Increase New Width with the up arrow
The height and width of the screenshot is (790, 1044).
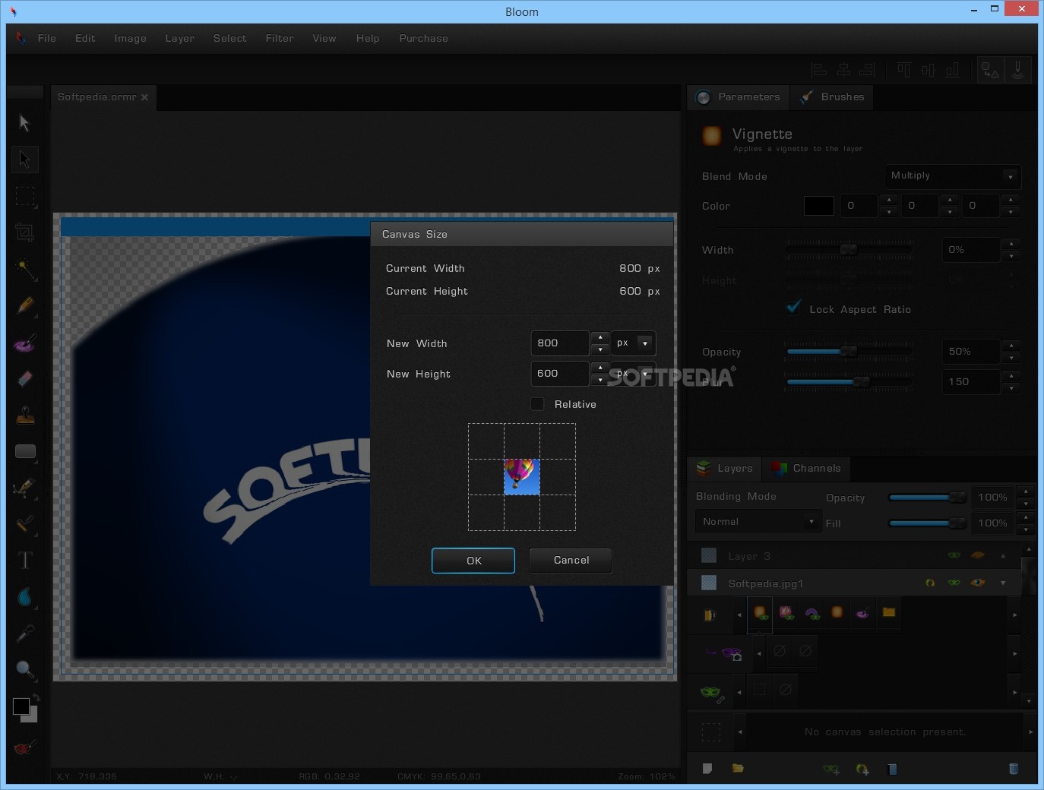600,337
